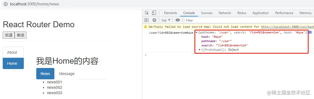314x99 pixels.
Task: Open the About nav link
Action: (13, 52)
